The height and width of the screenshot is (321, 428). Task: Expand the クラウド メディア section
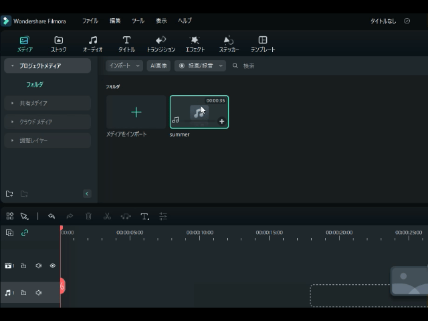click(x=12, y=122)
